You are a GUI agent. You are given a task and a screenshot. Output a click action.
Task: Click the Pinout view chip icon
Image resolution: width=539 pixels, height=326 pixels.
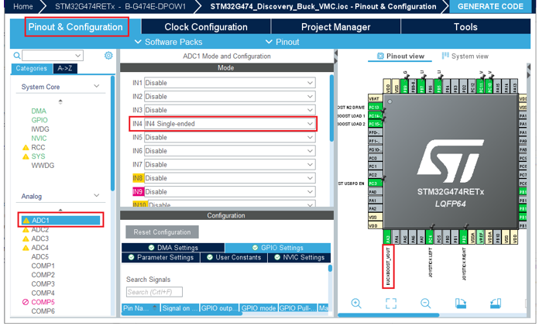click(x=380, y=56)
